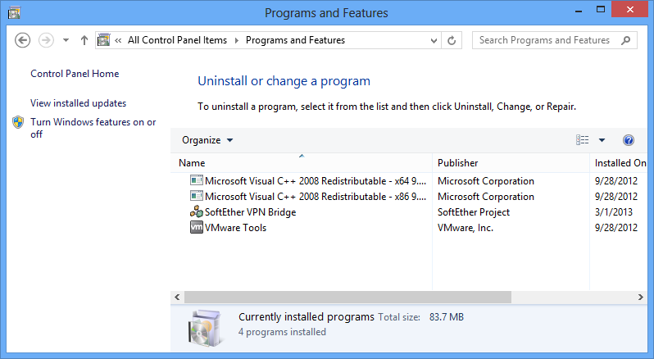Click the change view layout icon

point(582,140)
